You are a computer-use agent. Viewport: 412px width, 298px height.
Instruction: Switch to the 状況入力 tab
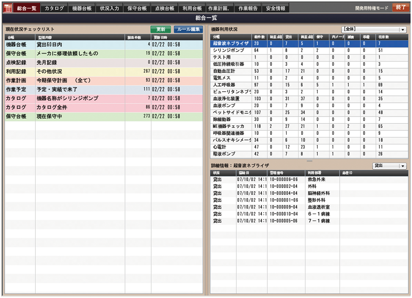[109, 7]
